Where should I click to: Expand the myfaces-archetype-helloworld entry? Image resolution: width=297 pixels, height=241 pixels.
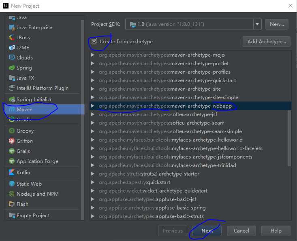point(93,140)
